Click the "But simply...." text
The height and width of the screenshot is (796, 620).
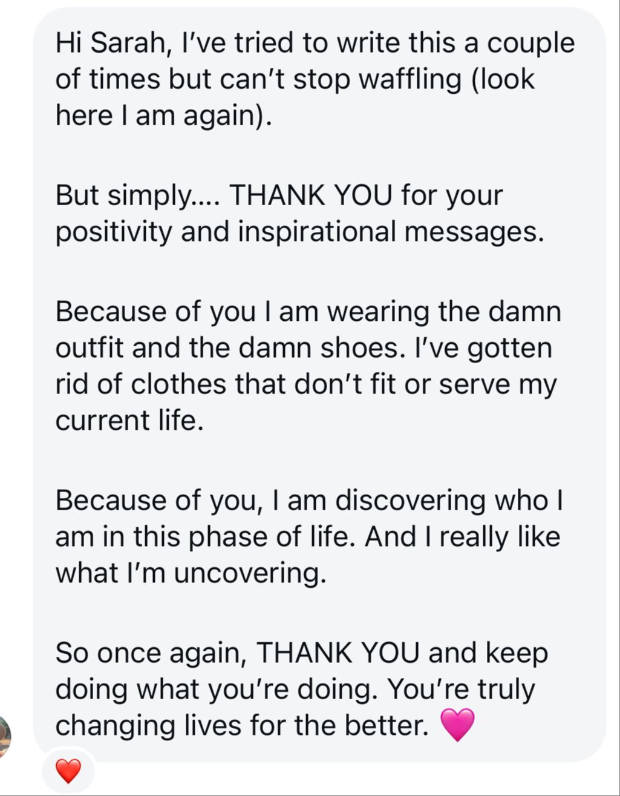[138, 196]
